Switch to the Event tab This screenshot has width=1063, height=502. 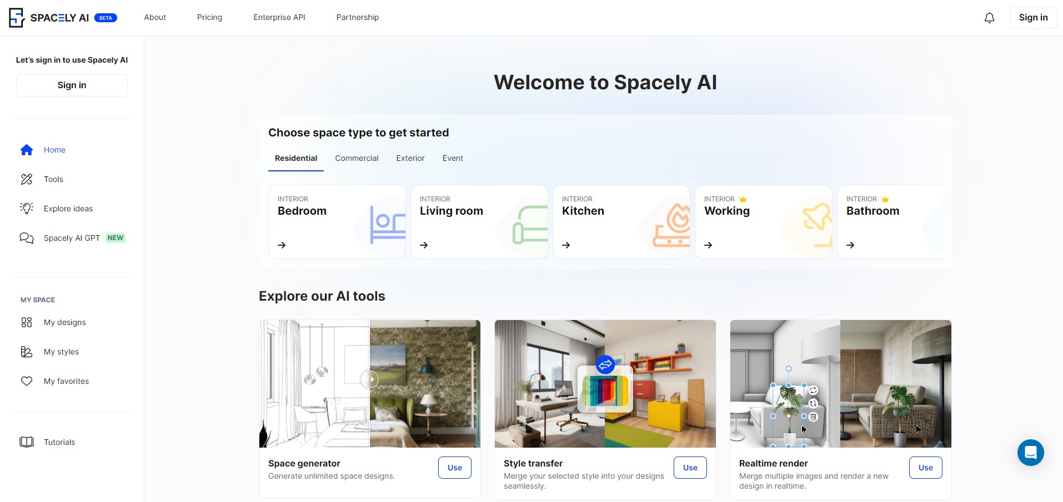coord(453,159)
